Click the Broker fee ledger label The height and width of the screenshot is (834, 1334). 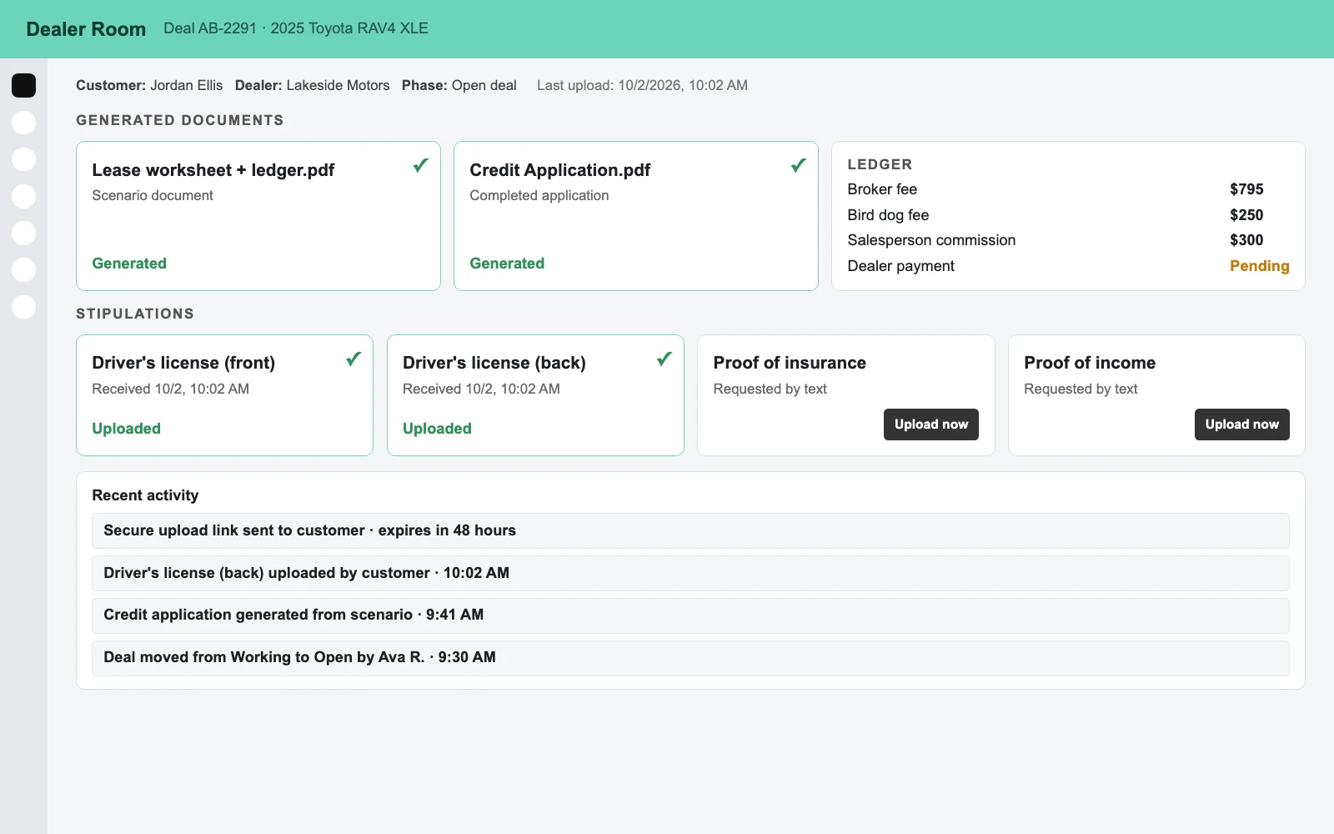(x=882, y=189)
